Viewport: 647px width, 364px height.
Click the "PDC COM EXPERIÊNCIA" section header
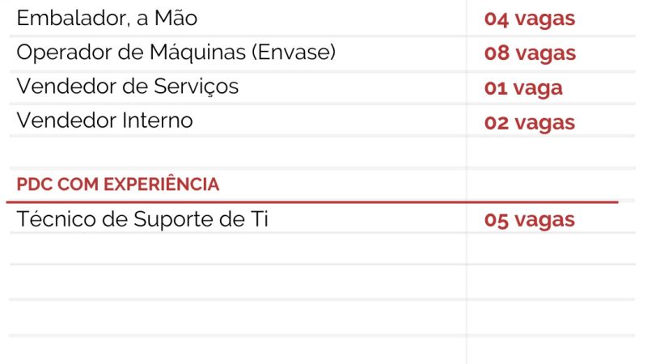click(x=118, y=184)
